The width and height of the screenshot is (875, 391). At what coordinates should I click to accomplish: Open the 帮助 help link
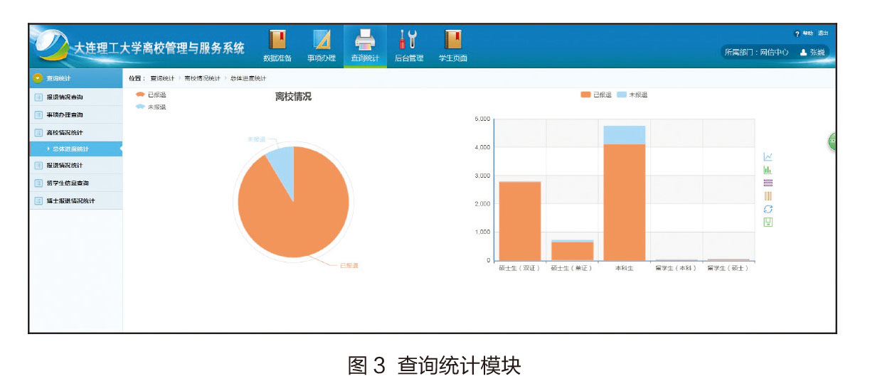(807, 33)
